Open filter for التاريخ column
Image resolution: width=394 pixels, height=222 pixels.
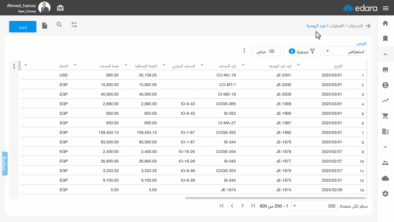(x=298, y=65)
